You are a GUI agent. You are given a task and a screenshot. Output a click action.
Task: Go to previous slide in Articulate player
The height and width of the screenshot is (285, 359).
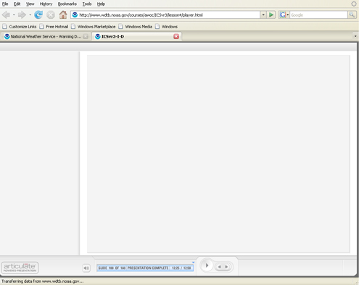220,267
